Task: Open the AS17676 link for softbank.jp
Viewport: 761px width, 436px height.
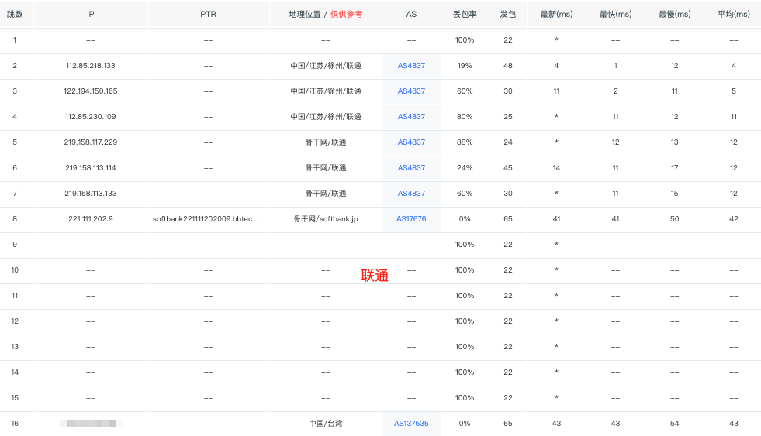Action: point(411,219)
